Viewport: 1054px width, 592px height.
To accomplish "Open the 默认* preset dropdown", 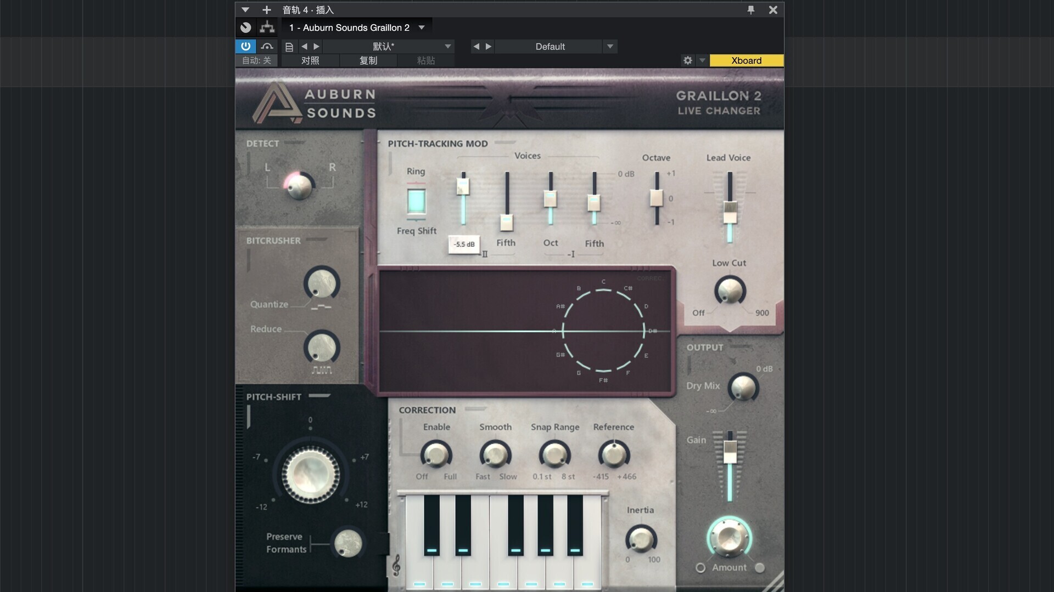I will [x=448, y=47].
